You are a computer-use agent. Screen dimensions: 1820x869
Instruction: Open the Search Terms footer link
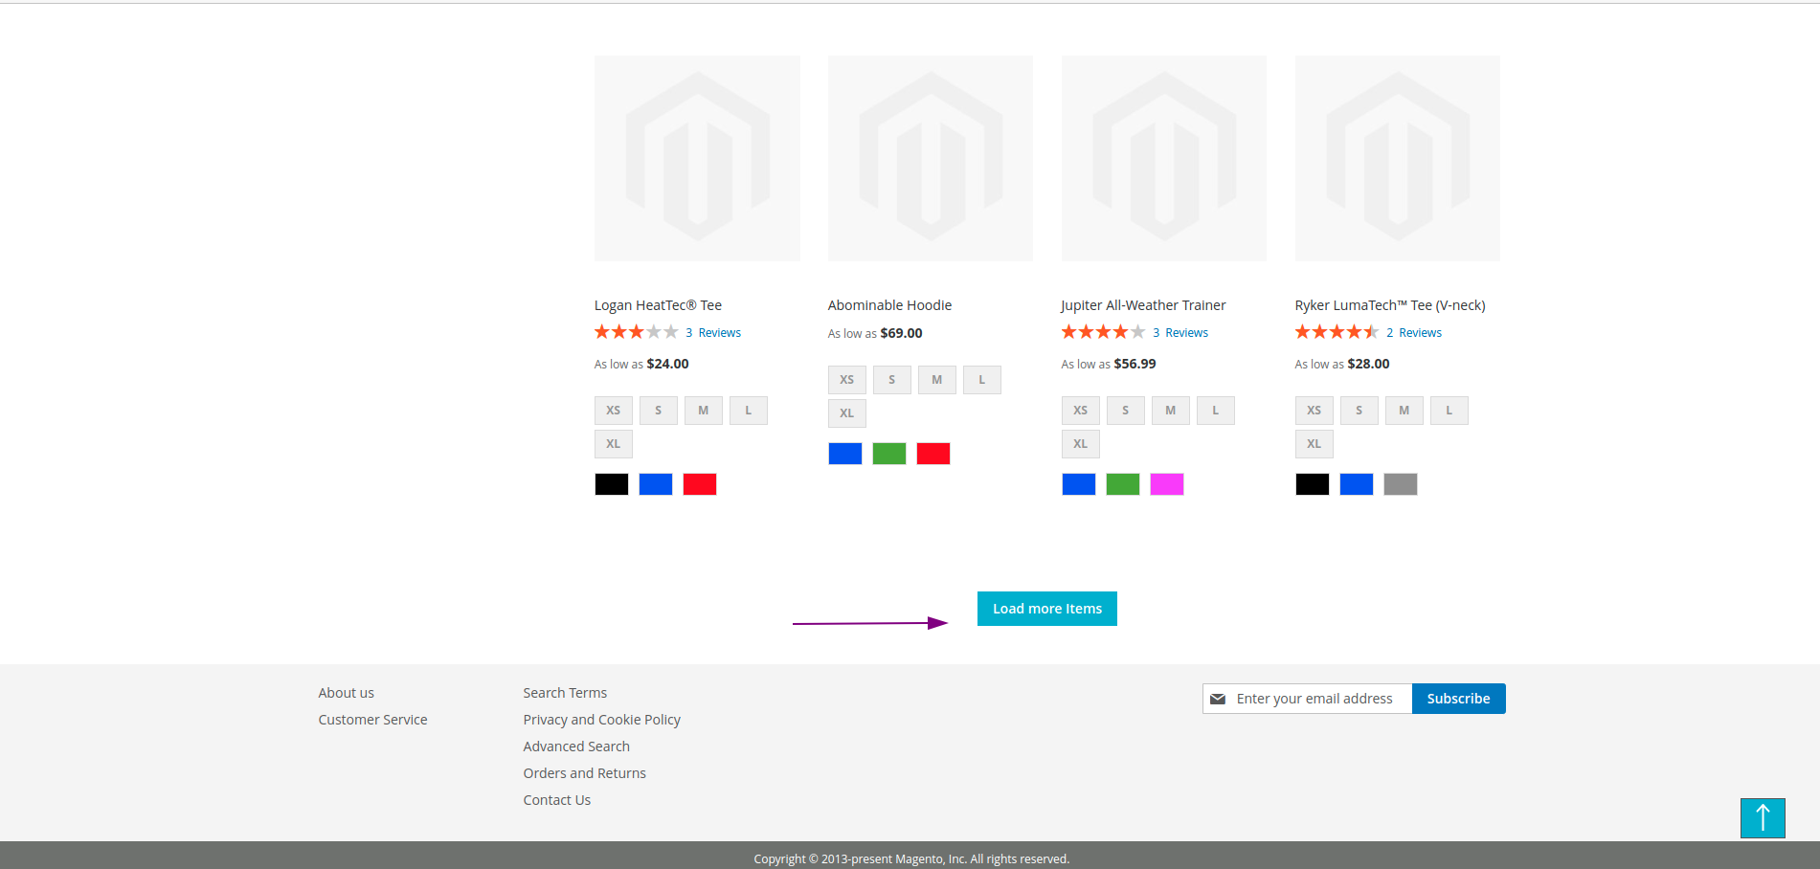(565, 693)
